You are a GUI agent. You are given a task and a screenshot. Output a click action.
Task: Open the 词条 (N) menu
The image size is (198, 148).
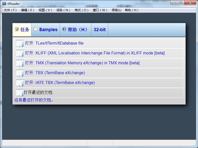click(63, 10)
